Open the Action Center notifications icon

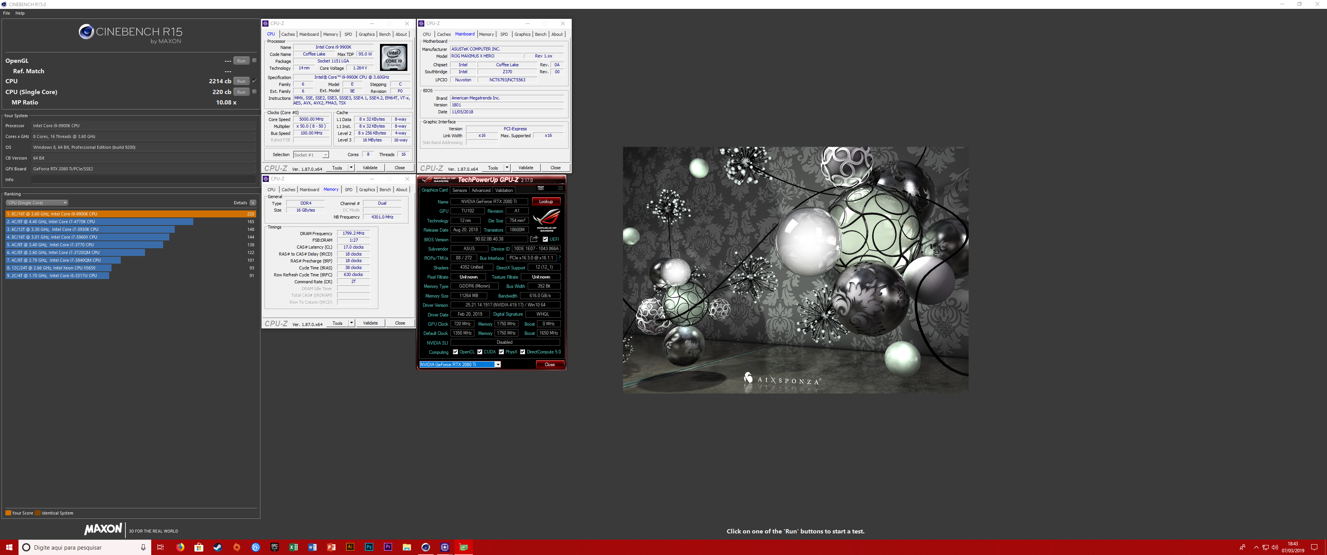point(1314,547)
